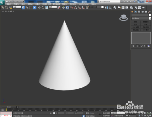Activate the Select and Rotate tool
This screenshot has height=117, width=152.
[43, 8]
